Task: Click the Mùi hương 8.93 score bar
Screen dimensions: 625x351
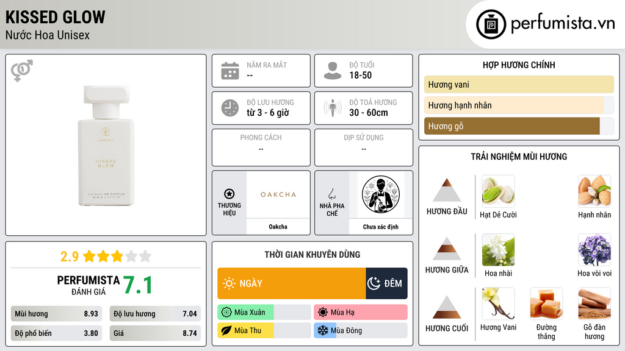Action: [56, 314]
